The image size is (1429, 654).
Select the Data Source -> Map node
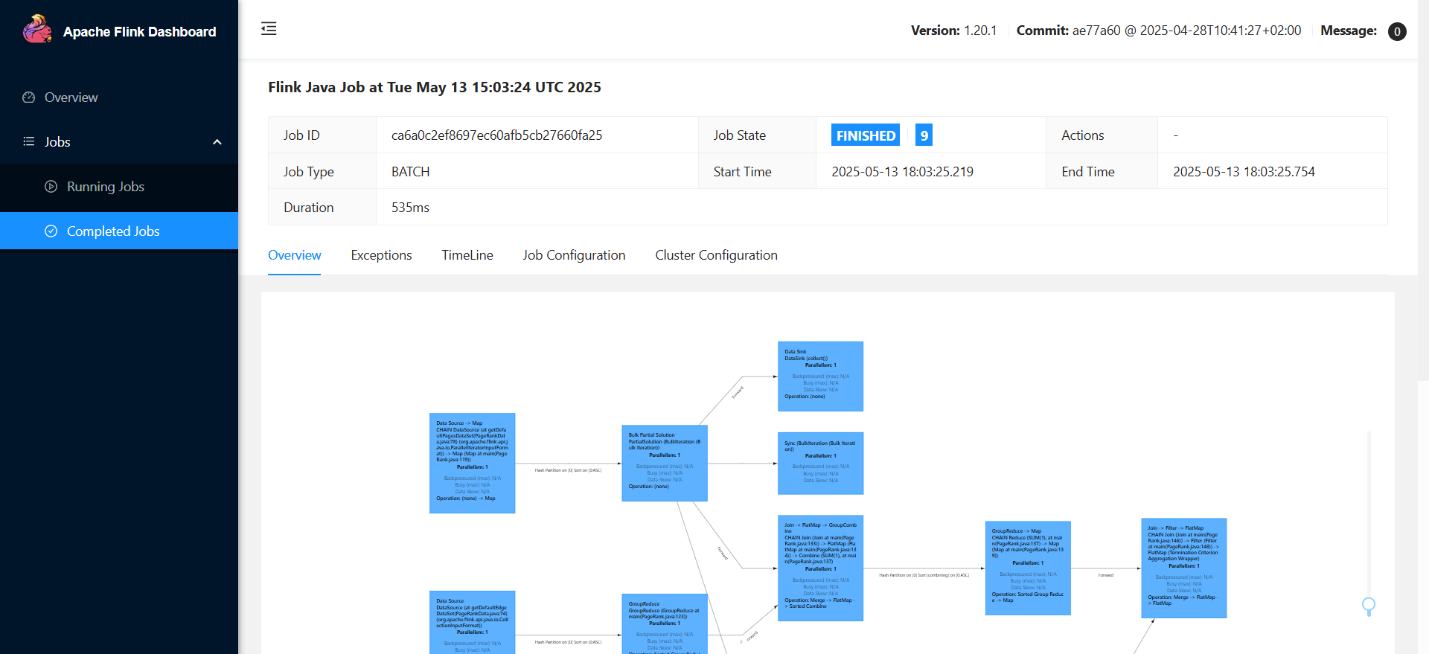point(472,463)
